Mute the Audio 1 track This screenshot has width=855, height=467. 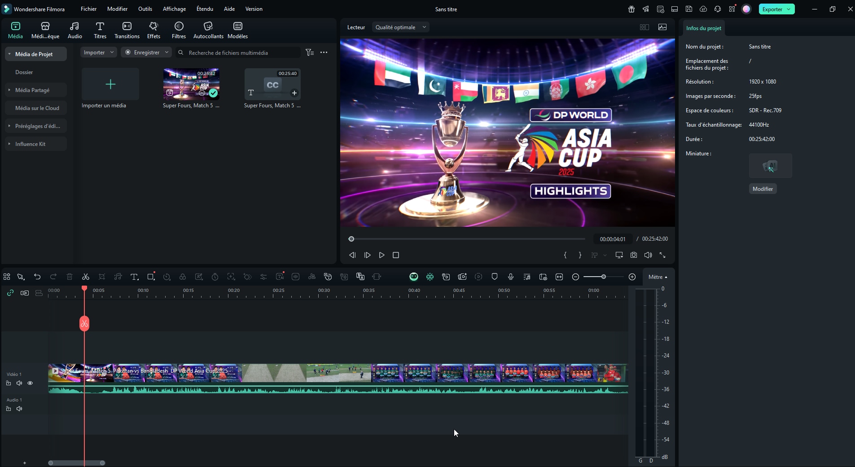(19, 409)
